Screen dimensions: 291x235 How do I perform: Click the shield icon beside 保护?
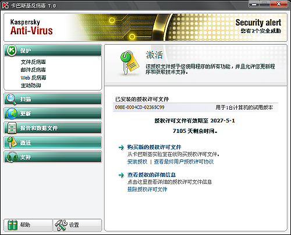12,50
